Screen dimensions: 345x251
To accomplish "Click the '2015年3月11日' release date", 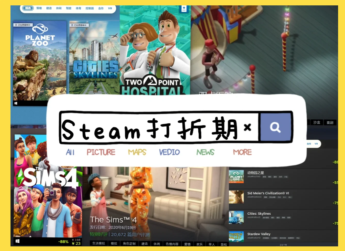I will (x=254, y=217).
